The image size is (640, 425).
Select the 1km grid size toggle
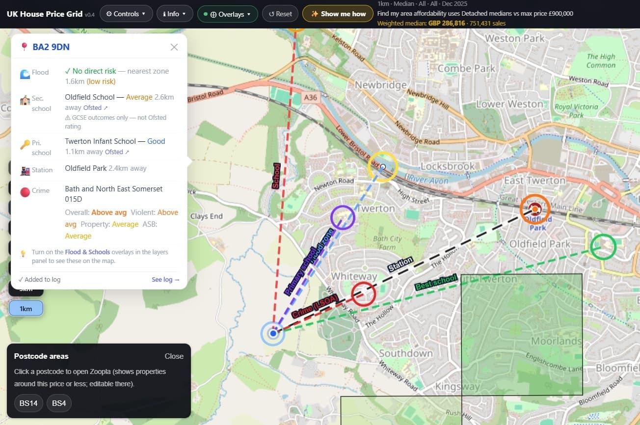[x=26, y=309]
